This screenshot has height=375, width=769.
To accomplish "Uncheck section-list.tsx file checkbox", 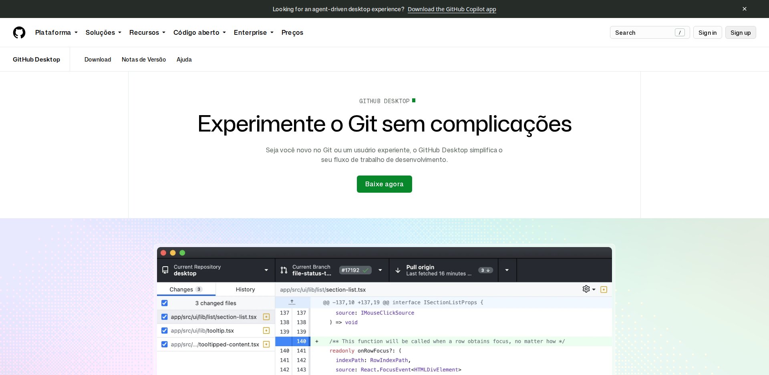I will coord(165,317).
